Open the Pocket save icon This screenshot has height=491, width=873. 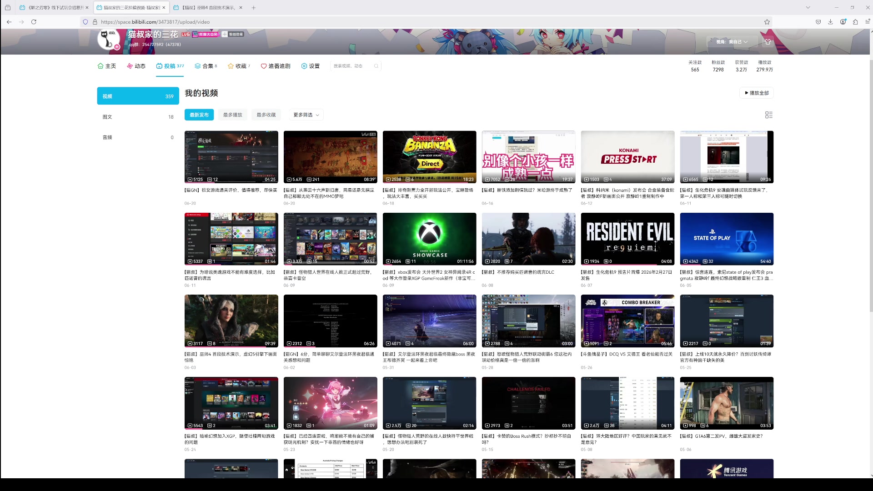pyautogui.click(x=818, y=22)
